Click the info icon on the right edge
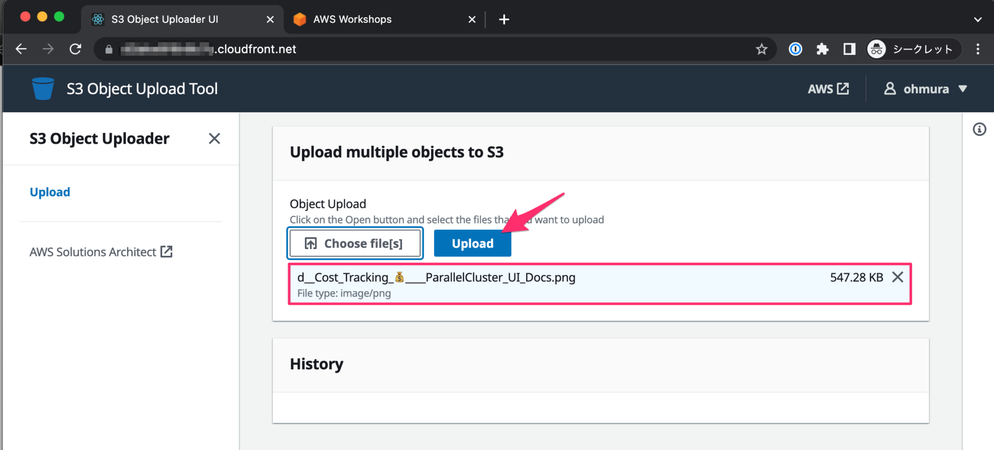Image resolution: width=994 pixels, height=450 pixels. coord(980,129)
